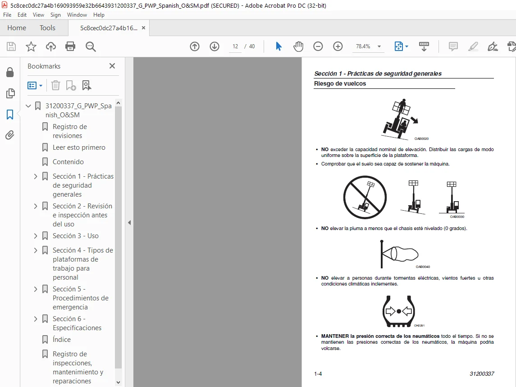Open the Sign menu
Viewport: 516px width, 387px height.
tap(55, 15)
